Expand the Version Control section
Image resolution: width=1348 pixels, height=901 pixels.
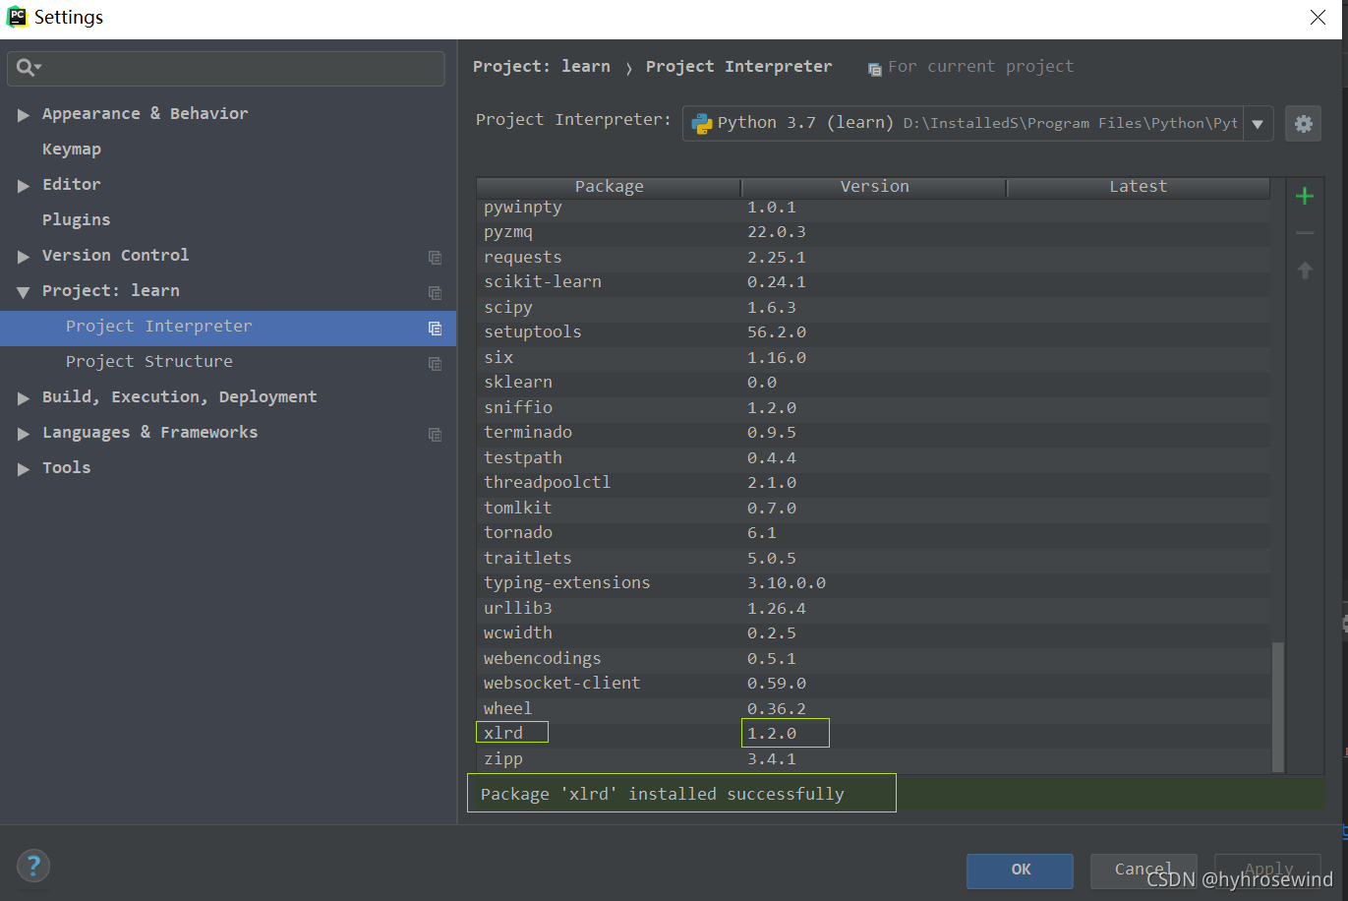click(23, 257)
